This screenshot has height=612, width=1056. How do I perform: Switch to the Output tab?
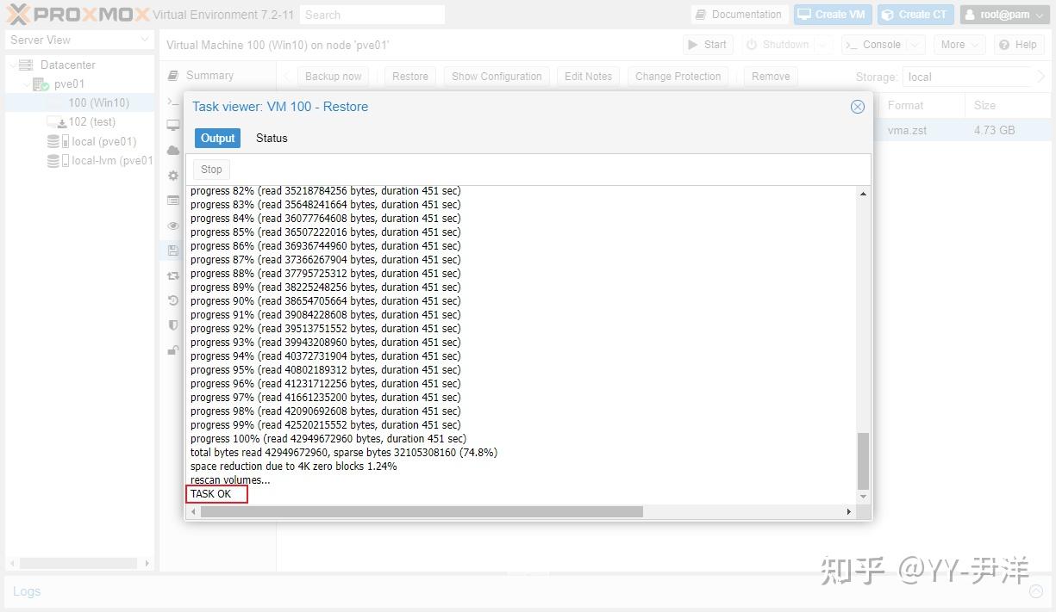click(x=217, y=138)
